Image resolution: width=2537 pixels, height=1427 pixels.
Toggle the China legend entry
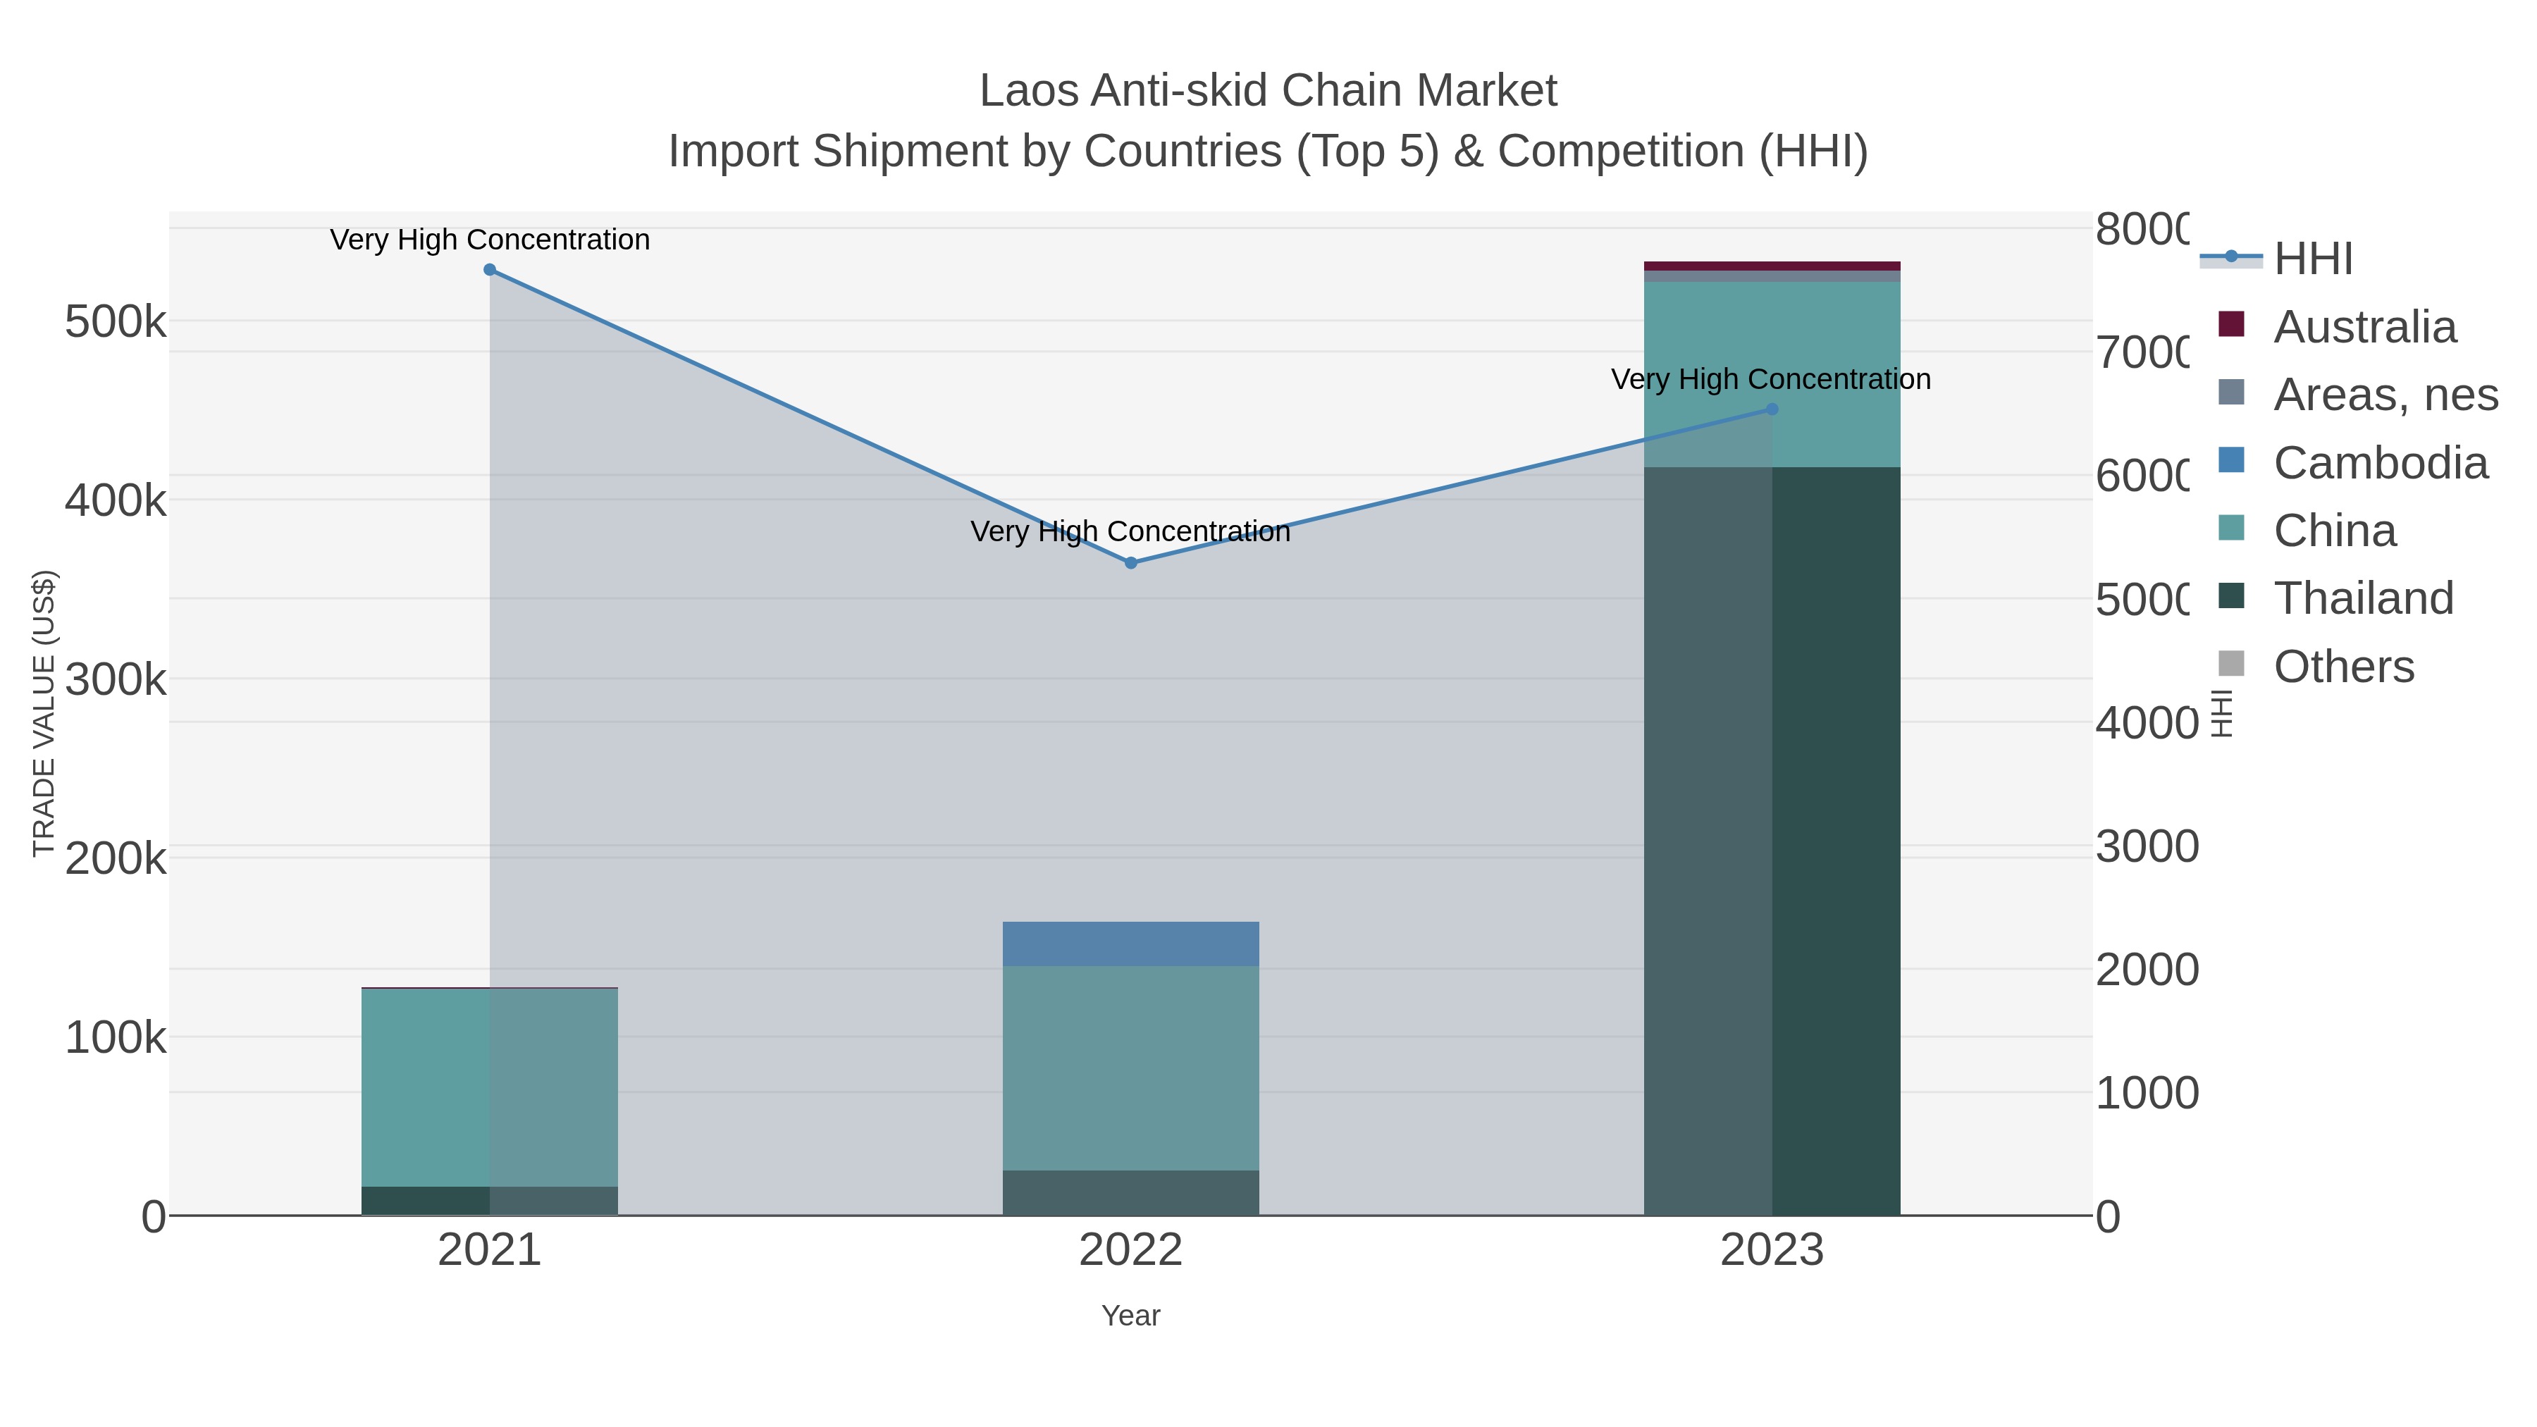2307,530
